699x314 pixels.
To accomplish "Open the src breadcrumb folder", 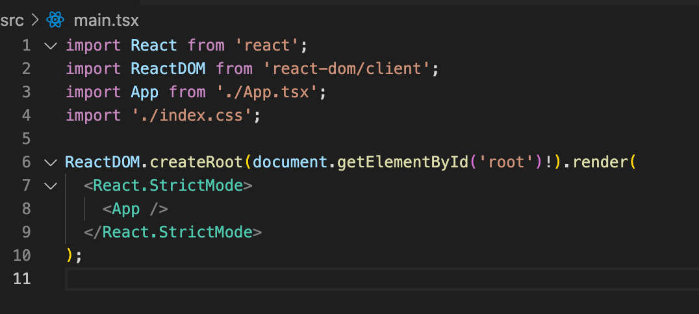I will coord(12,21).
